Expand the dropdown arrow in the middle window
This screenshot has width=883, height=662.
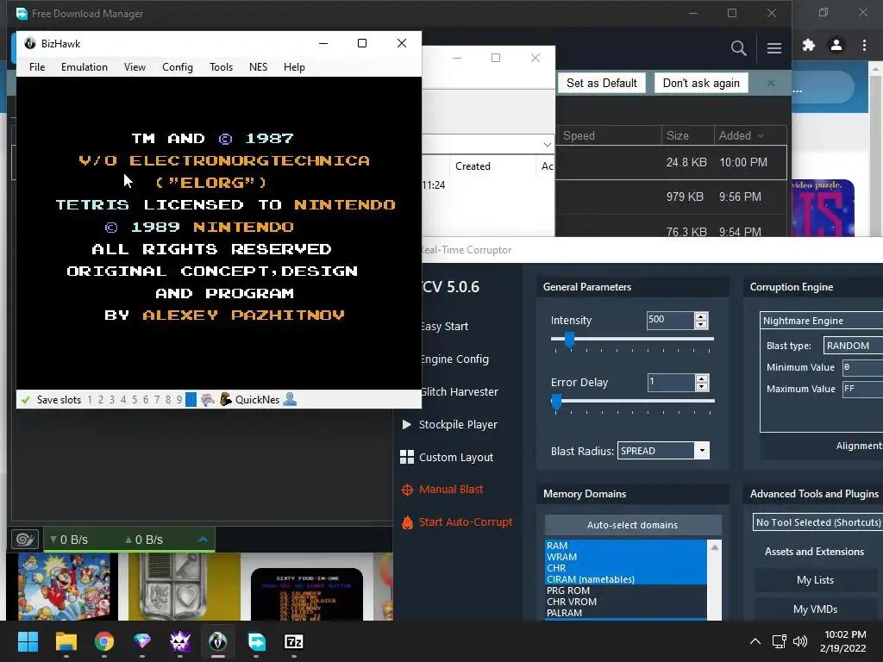547,145
